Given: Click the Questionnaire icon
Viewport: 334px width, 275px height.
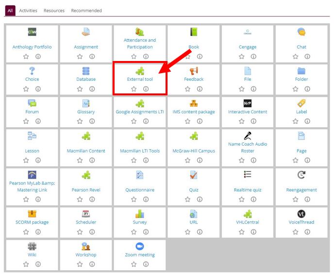Looking at the screenshot, I should pyautogui.click(x=140, y=175).
